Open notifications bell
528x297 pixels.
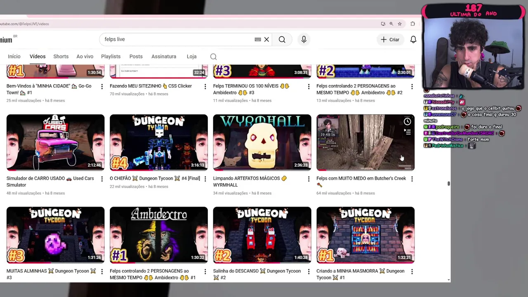(413, 40)
